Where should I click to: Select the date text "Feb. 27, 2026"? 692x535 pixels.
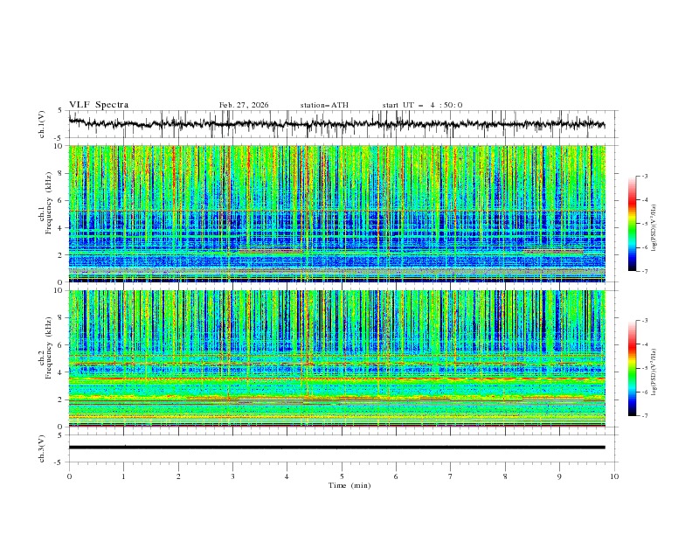[244, 105]
